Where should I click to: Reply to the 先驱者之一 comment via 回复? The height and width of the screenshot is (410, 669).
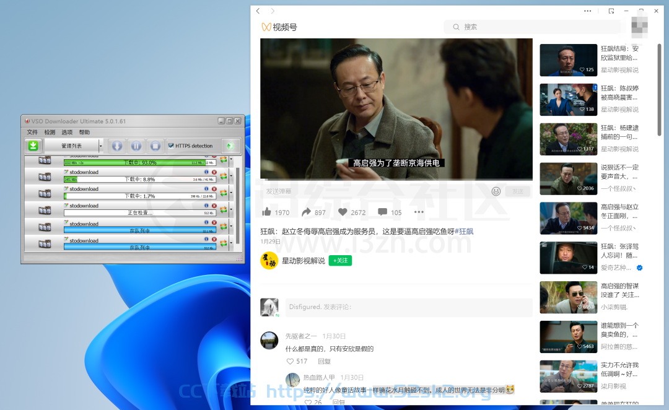pos(324,361)
